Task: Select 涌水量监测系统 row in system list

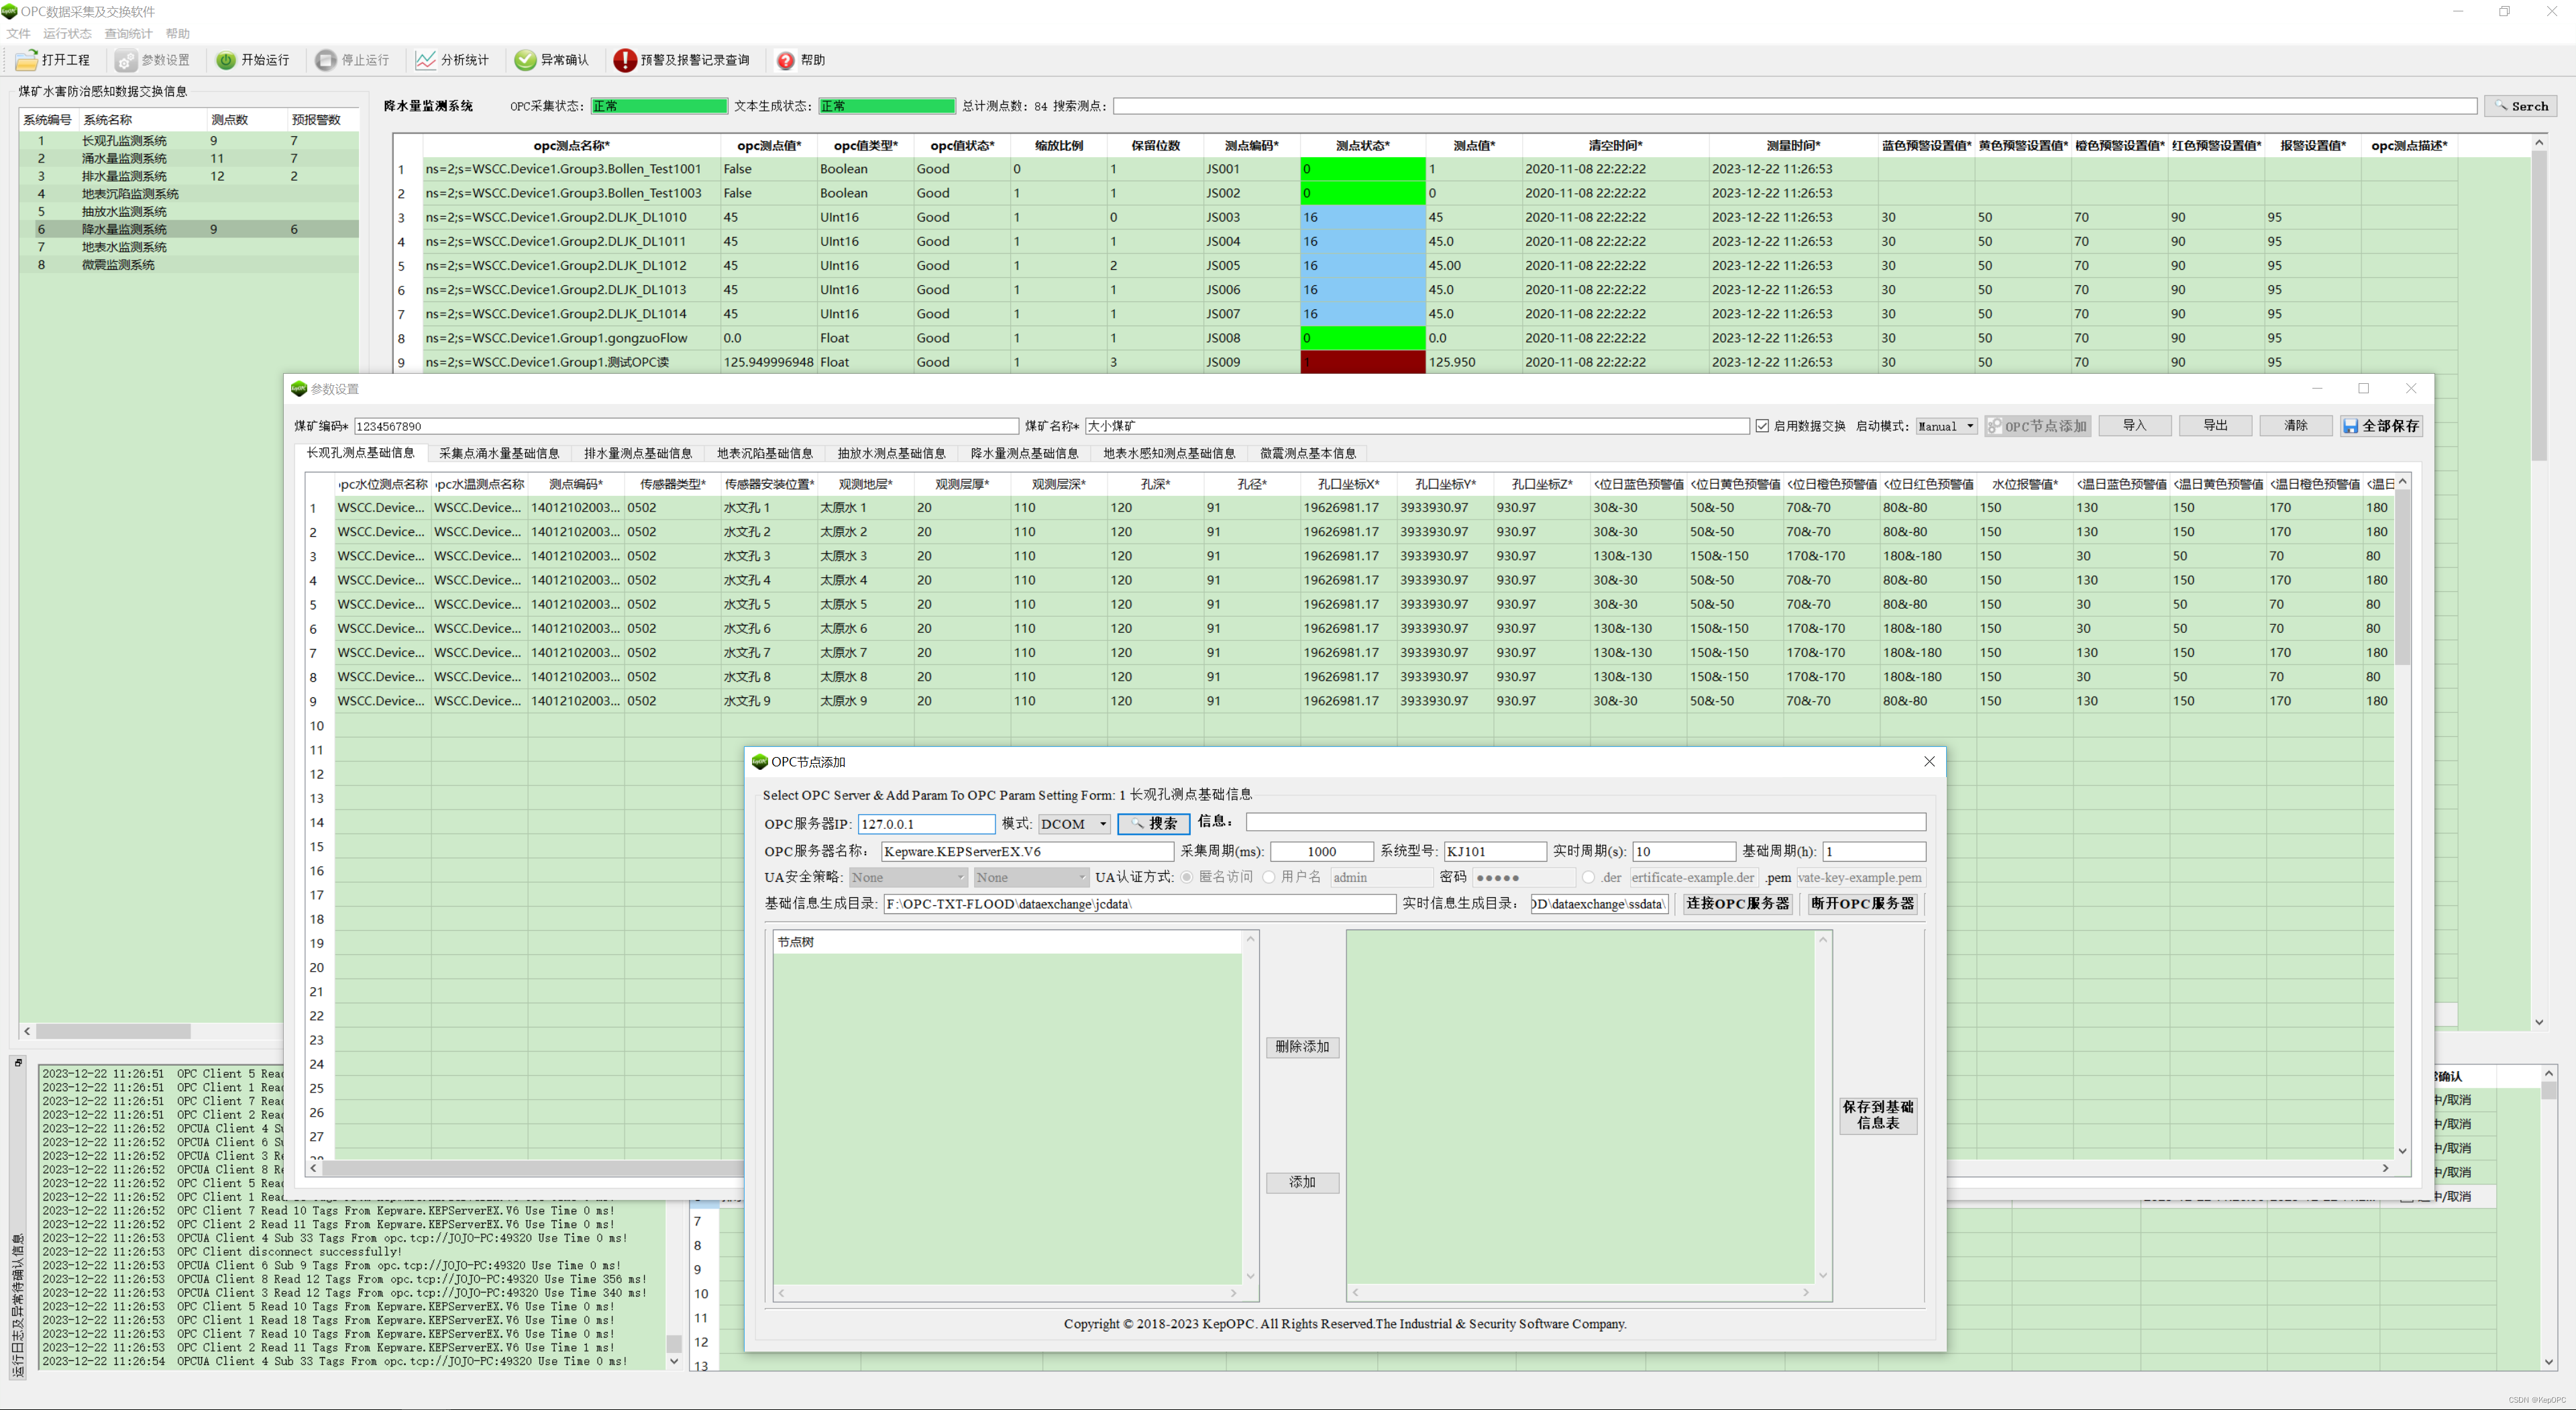Action: click(x=189, y=158)
